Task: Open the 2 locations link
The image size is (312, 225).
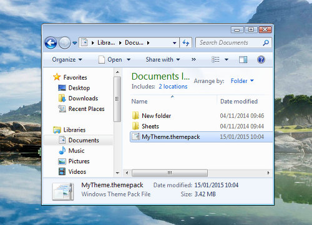Action: coord(173,87)
